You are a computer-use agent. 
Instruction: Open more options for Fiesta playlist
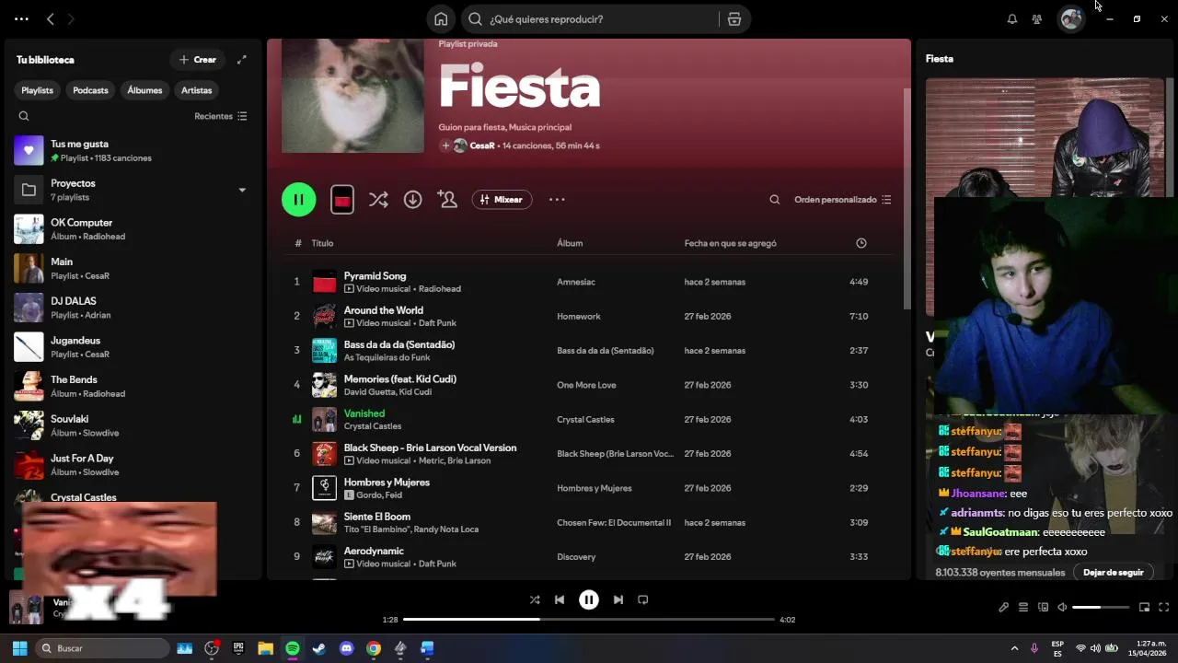point(557,199)
